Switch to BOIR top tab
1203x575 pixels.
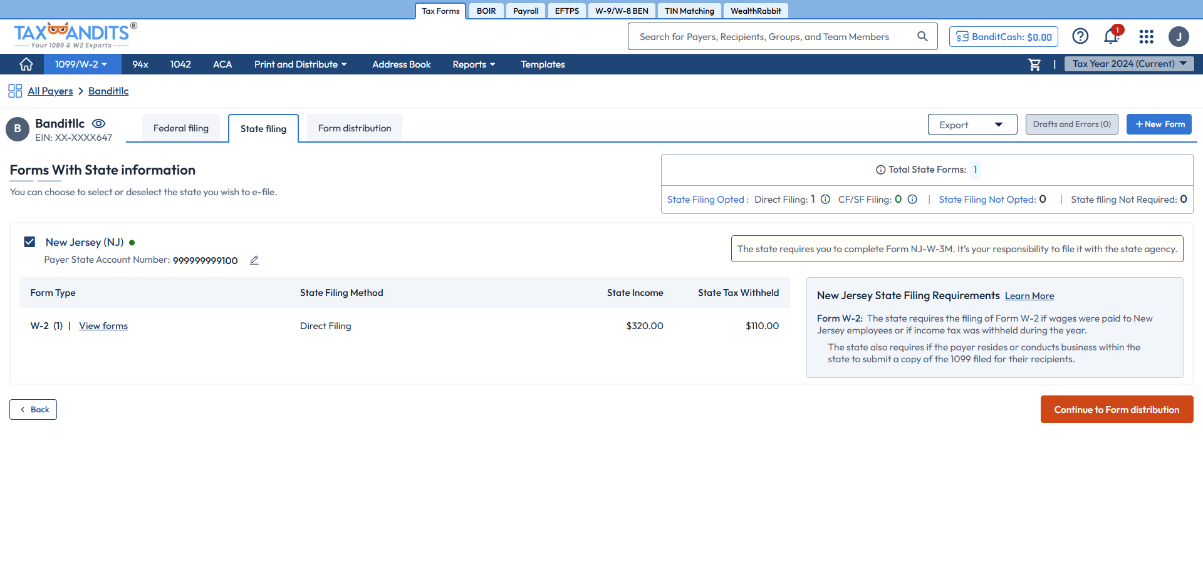486,11
